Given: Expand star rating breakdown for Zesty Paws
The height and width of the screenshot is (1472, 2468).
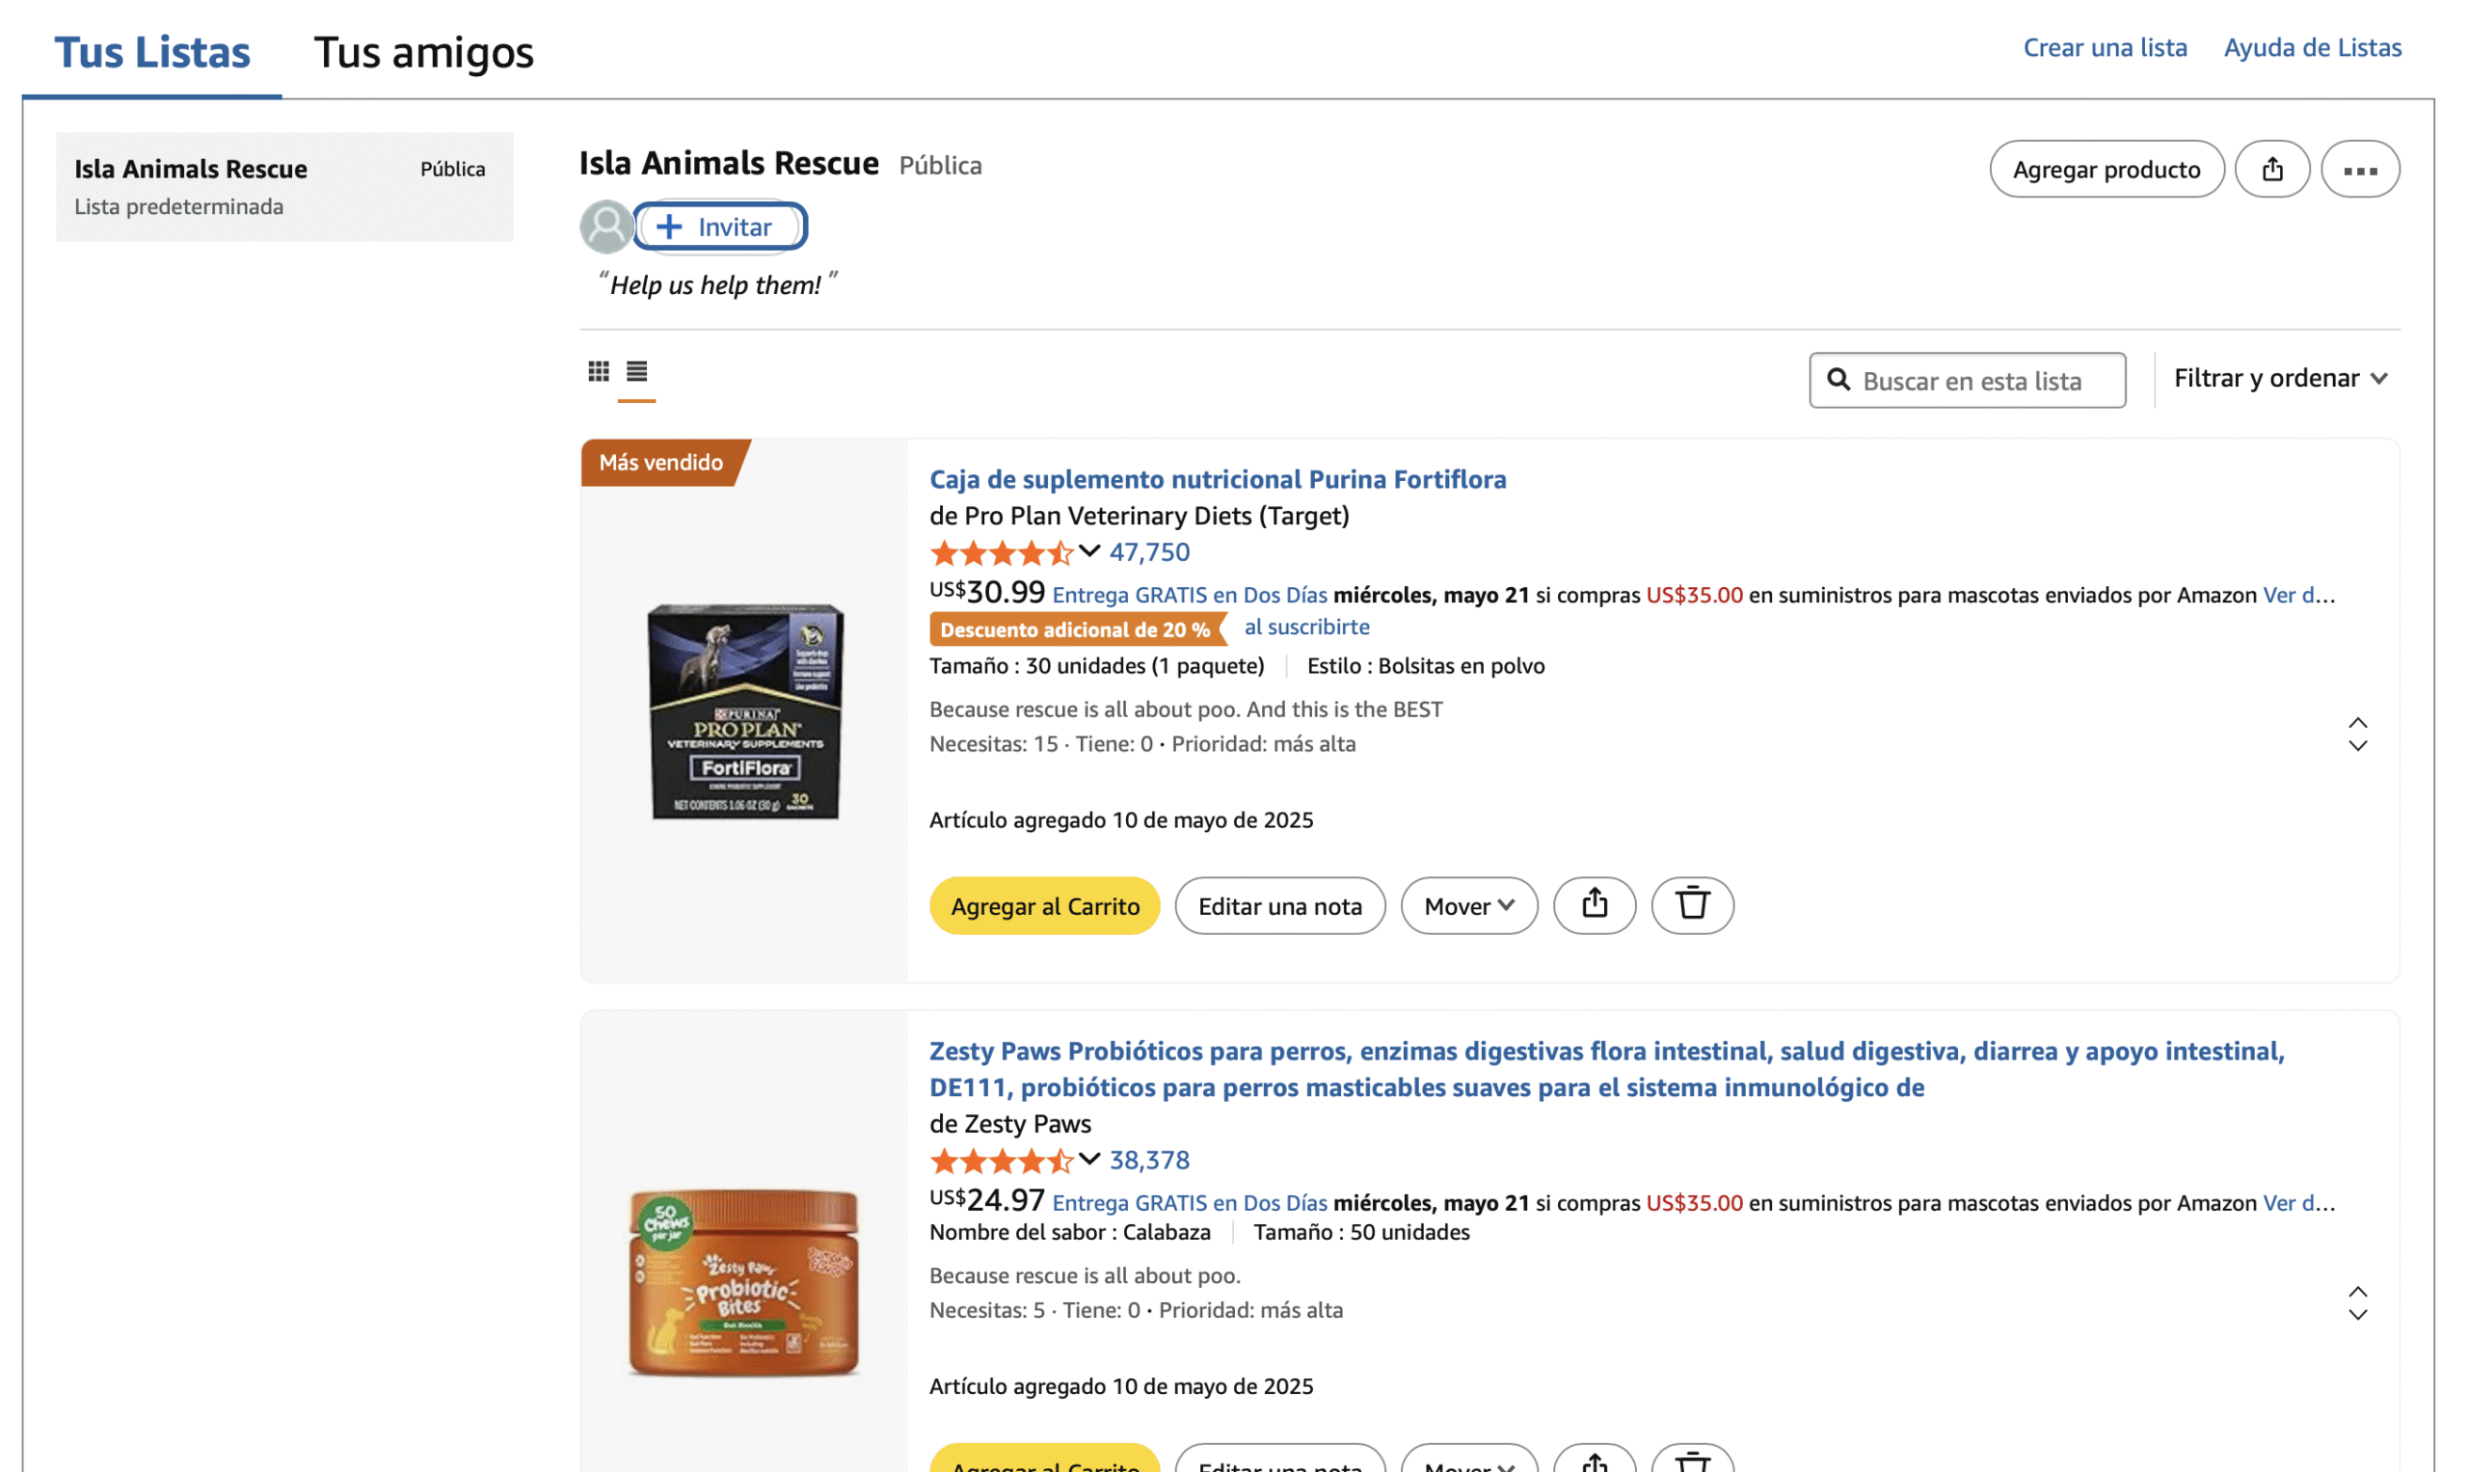Looking at the screenshot, I should pyautogui.click(x=1088, y=1159).
